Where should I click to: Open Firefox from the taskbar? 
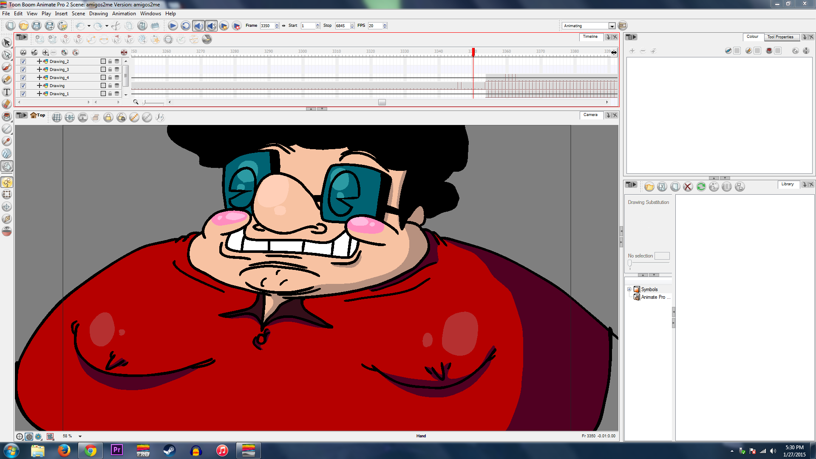[x=64, y=450]
